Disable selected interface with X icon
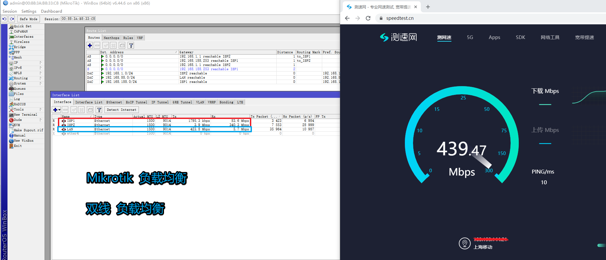 tap(81, 110)
